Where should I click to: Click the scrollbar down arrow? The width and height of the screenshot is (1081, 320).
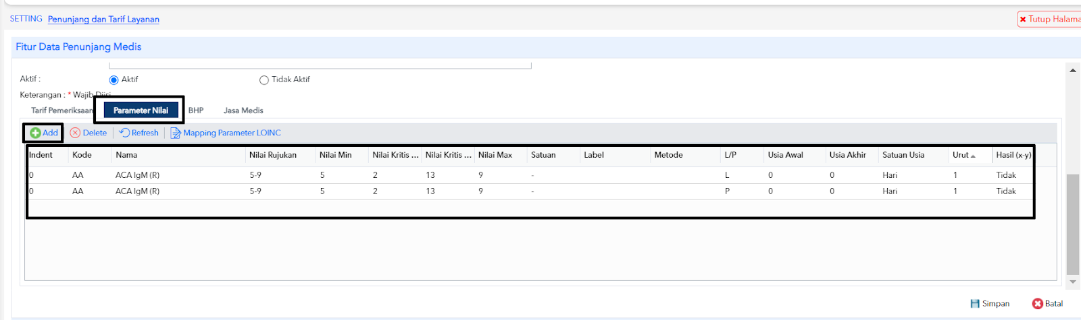pos(1072,282)
